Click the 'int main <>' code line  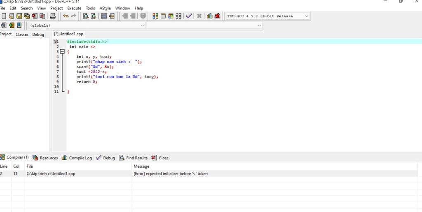[82, 46]
